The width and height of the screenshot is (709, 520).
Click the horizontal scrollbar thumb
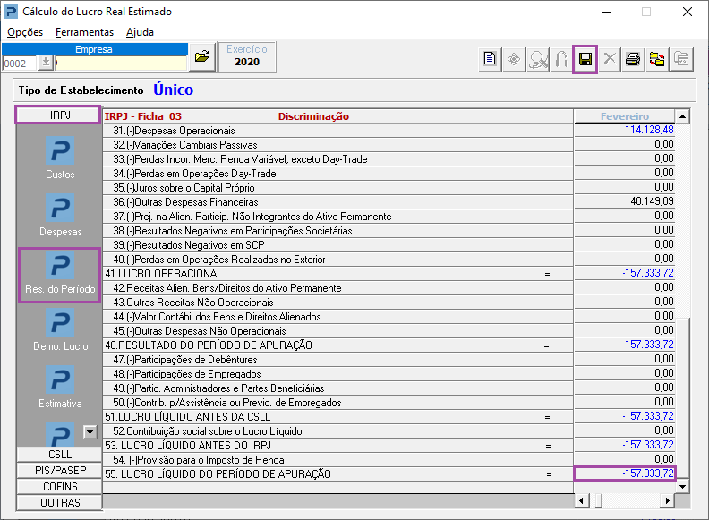click(599, 500)
